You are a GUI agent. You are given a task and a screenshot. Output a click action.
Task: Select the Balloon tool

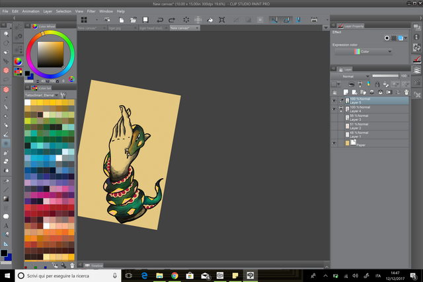[6, 215]
